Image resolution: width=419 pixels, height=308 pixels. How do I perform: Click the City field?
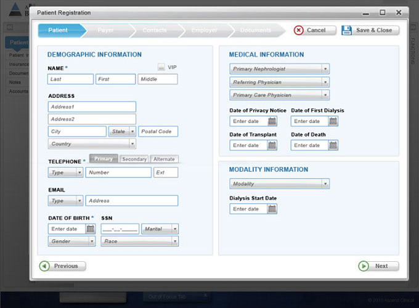(x=77, y=131)
